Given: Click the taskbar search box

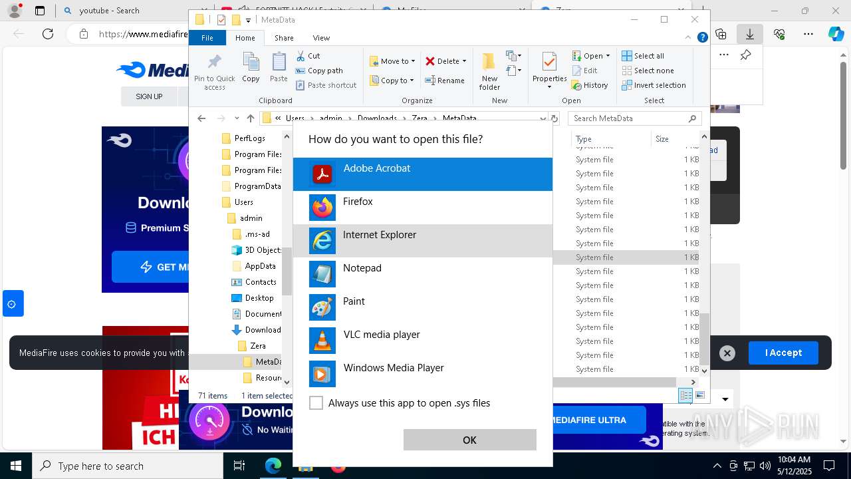Looking at the screenshot, I should [128, 466].
